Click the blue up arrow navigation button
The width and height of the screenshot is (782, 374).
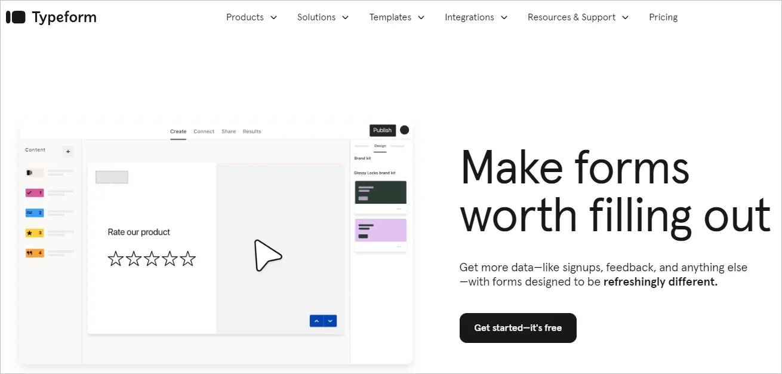[316, 321]
